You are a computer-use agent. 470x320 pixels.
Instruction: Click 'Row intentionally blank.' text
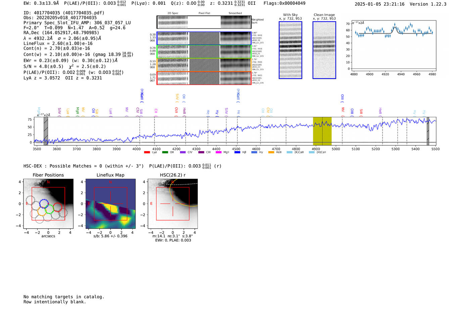tap(55, 302)
